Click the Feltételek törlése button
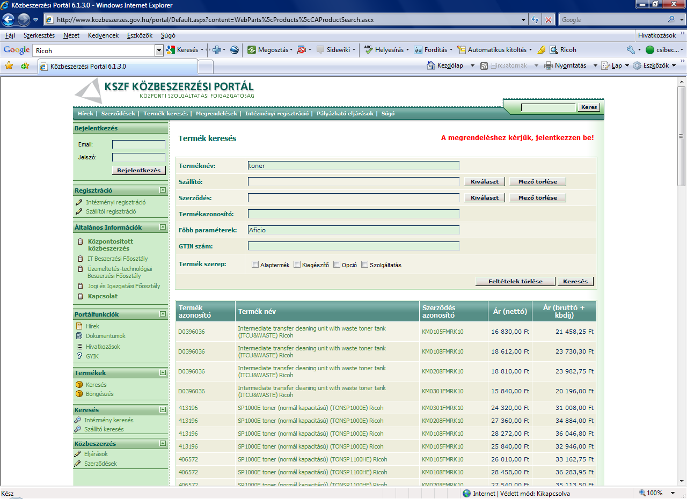 click(x=515, y=281)
